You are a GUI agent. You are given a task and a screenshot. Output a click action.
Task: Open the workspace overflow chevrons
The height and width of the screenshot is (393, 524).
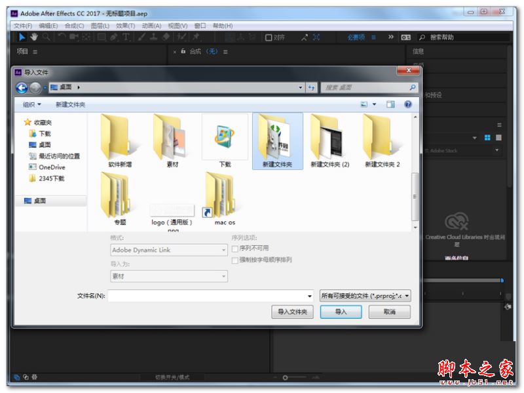point(390,37)
